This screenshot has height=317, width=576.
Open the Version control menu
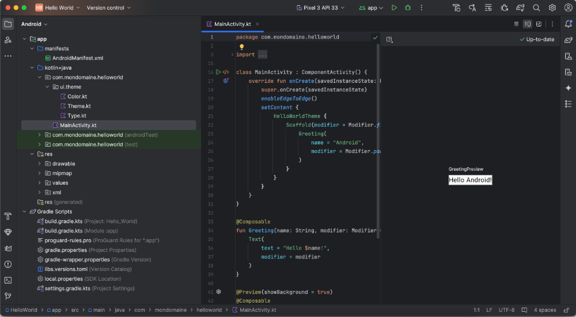[x=108, y=7]
